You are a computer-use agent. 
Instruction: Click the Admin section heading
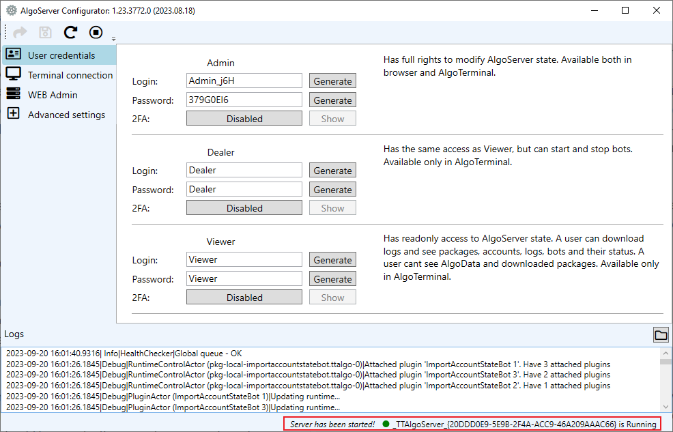coord(220,63)
